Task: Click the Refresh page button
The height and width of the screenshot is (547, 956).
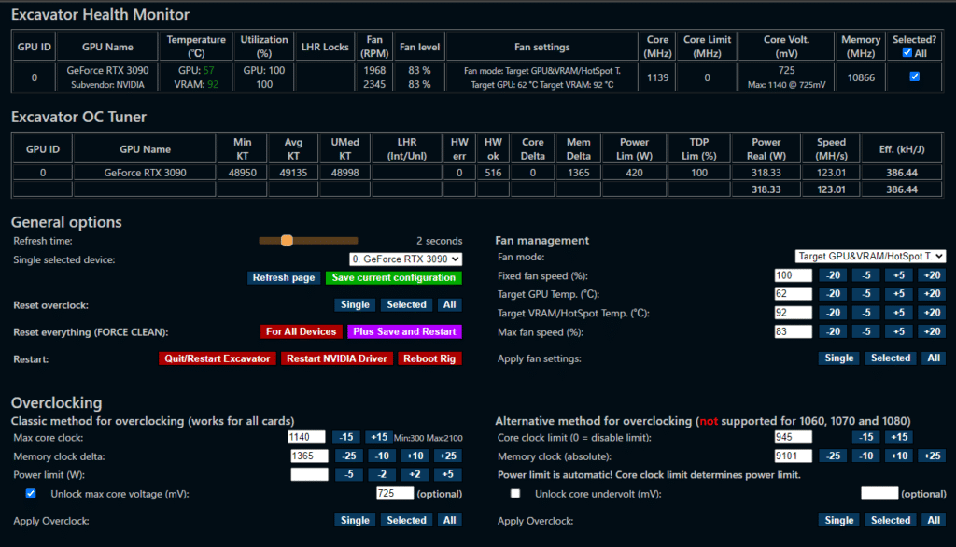Action: click(x=283, y=277)
